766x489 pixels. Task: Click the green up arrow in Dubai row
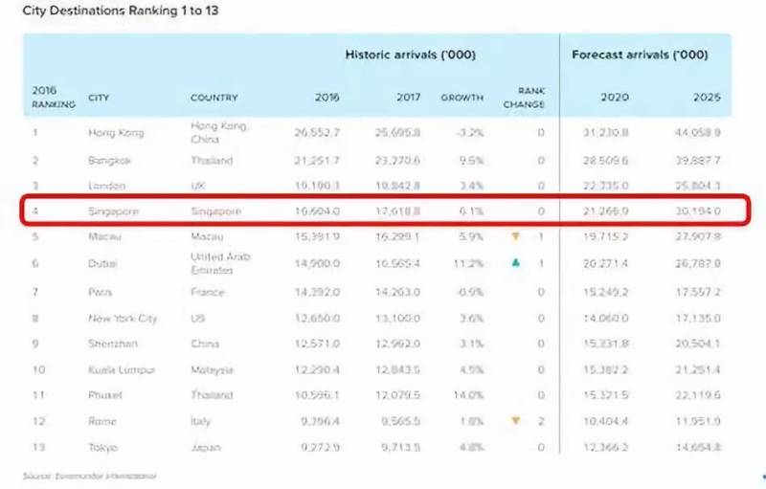point(516,262)
